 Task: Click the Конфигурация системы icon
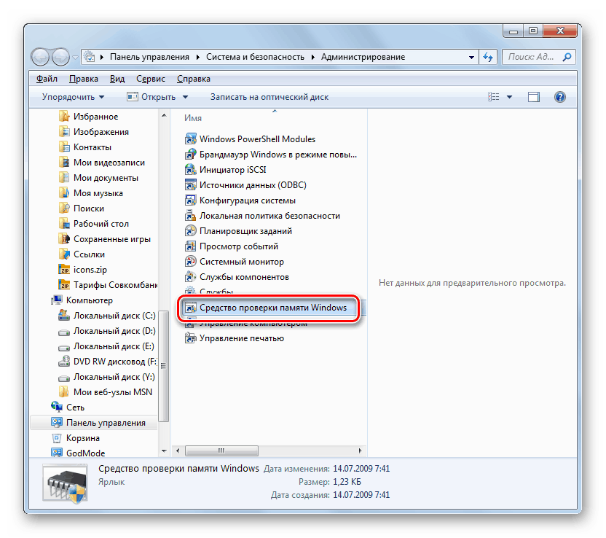pos(191,200)
